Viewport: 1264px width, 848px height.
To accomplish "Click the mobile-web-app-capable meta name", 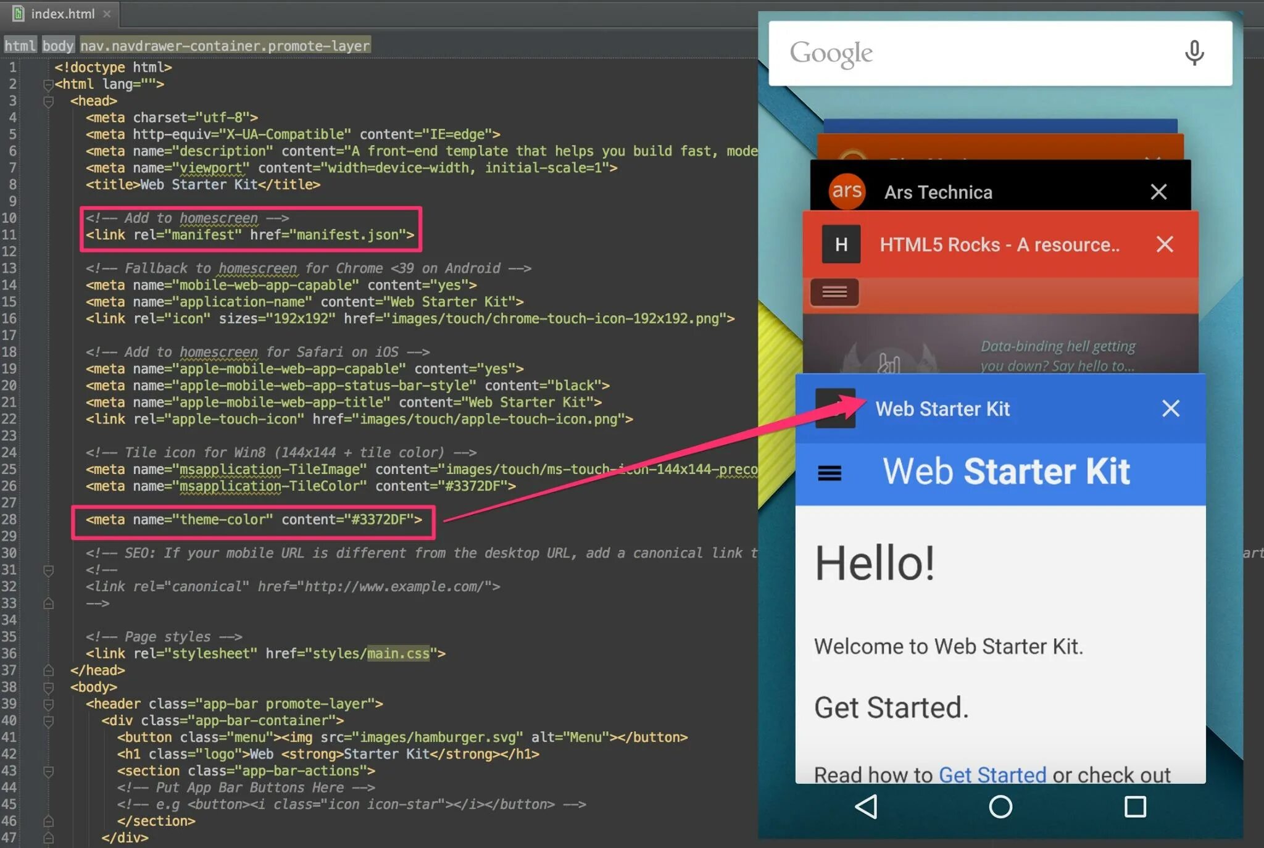I will coord(265,285).
